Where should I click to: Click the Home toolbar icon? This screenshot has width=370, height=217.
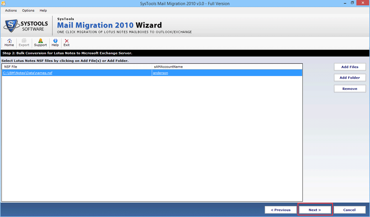pos(9,43)
